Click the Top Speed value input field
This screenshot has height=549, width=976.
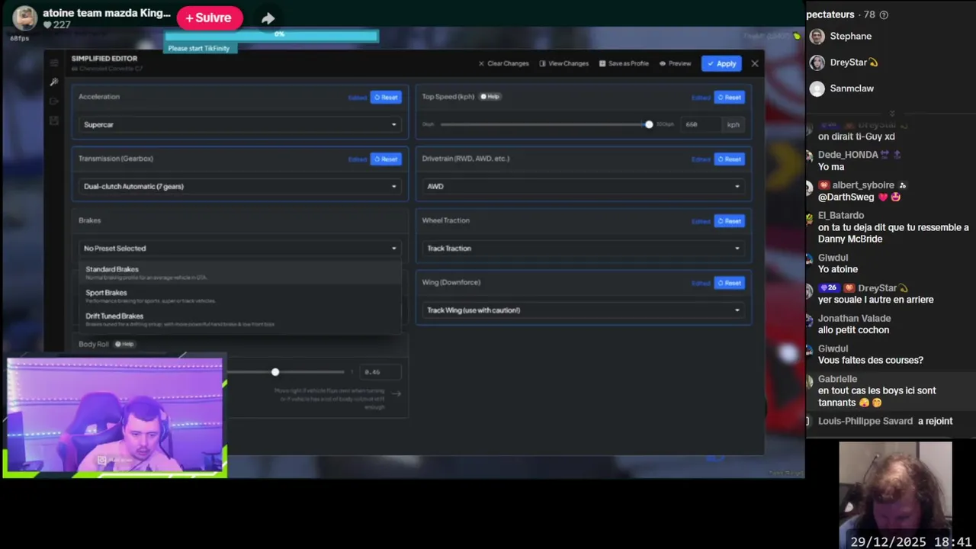click(x=699, y=124)
